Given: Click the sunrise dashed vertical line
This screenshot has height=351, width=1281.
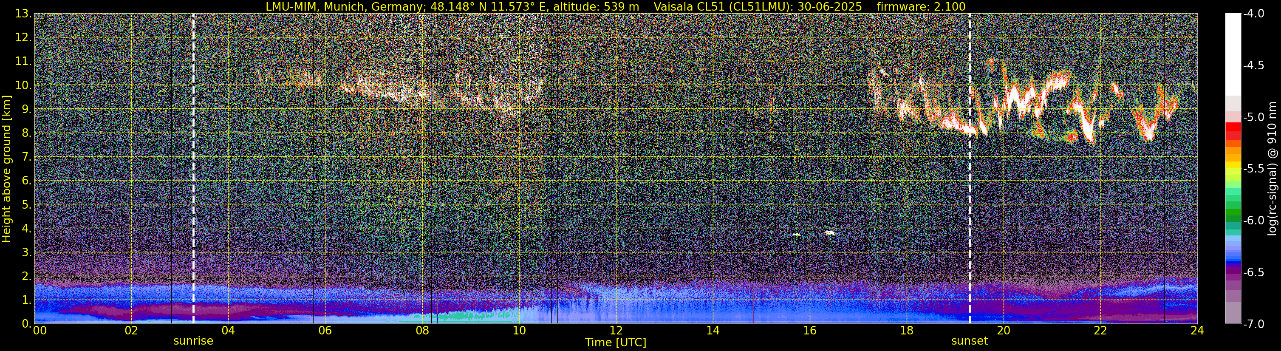Looking at the screenshot, I should click(x=193, y=169).
